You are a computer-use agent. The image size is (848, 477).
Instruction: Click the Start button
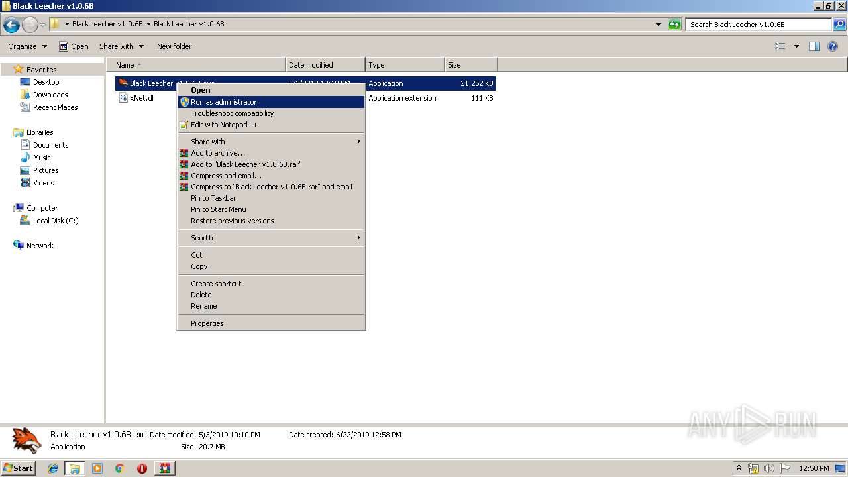(x=18, y=468)
